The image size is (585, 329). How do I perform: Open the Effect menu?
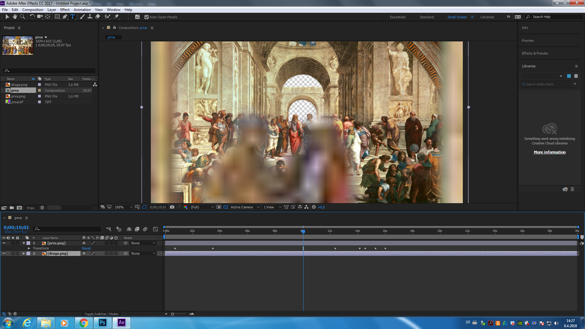[x=65, y=10]
